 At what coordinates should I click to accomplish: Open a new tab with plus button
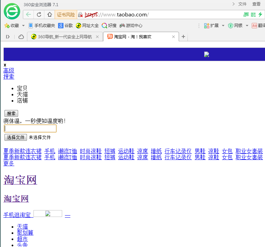click(183, 37)
